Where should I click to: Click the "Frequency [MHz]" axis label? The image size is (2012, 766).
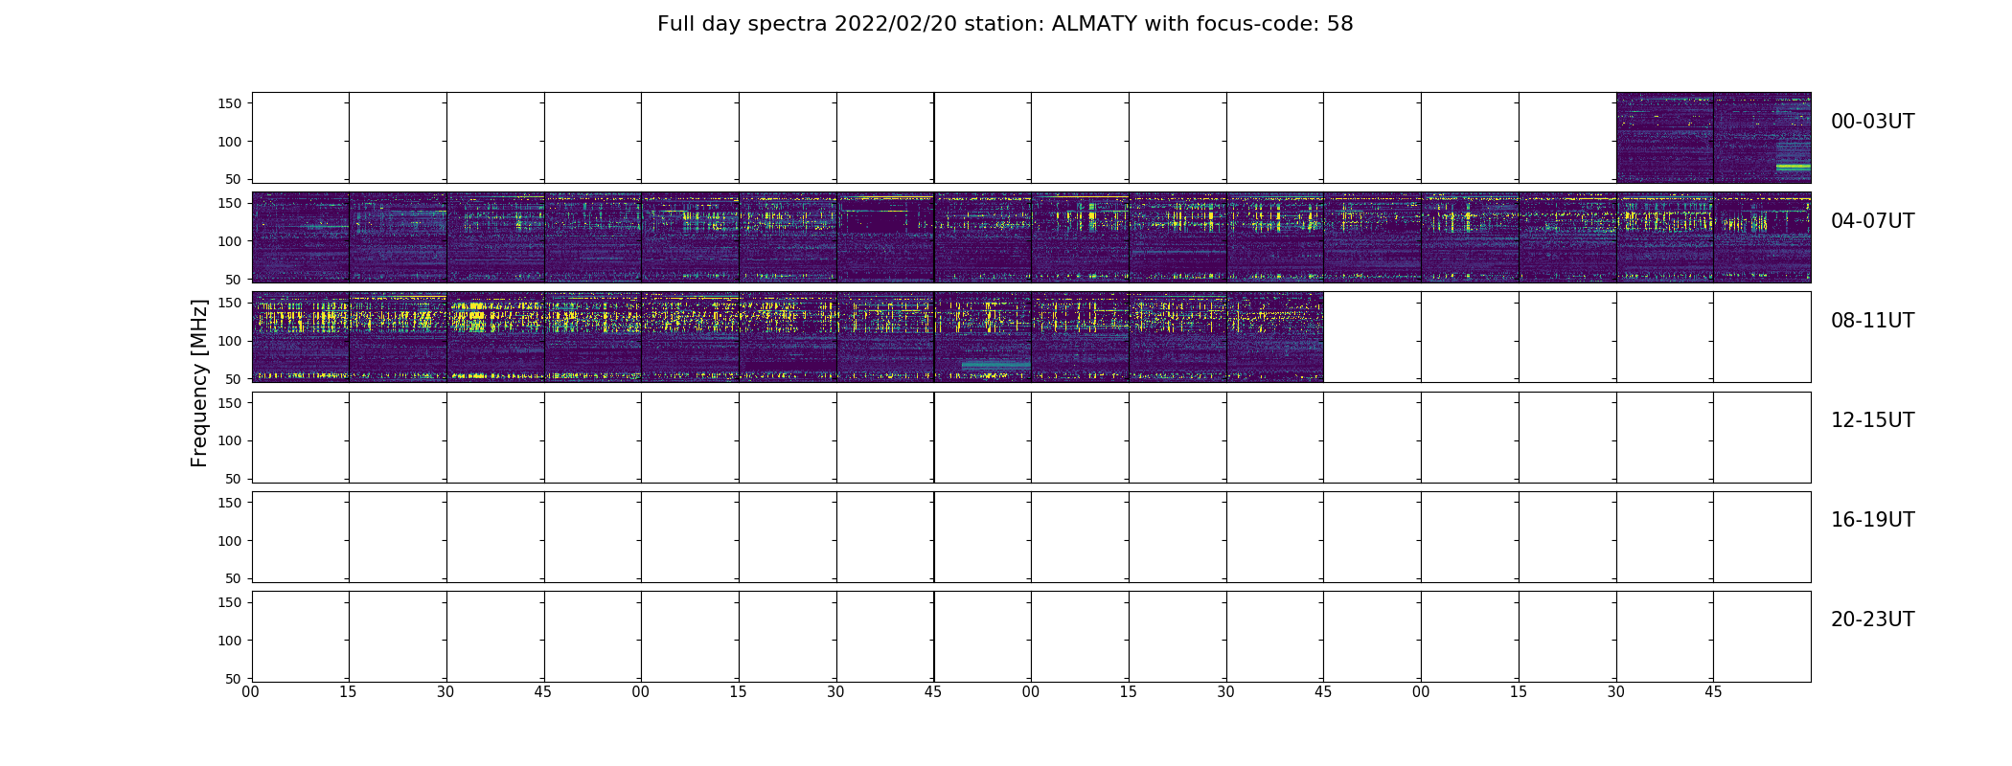(199, 383)
